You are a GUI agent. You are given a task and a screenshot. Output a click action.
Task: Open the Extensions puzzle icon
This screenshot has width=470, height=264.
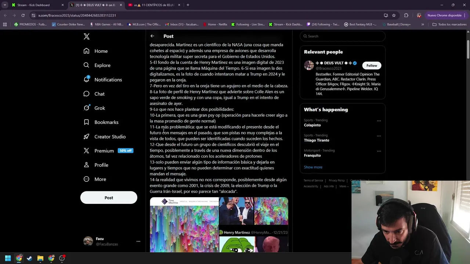406,15
